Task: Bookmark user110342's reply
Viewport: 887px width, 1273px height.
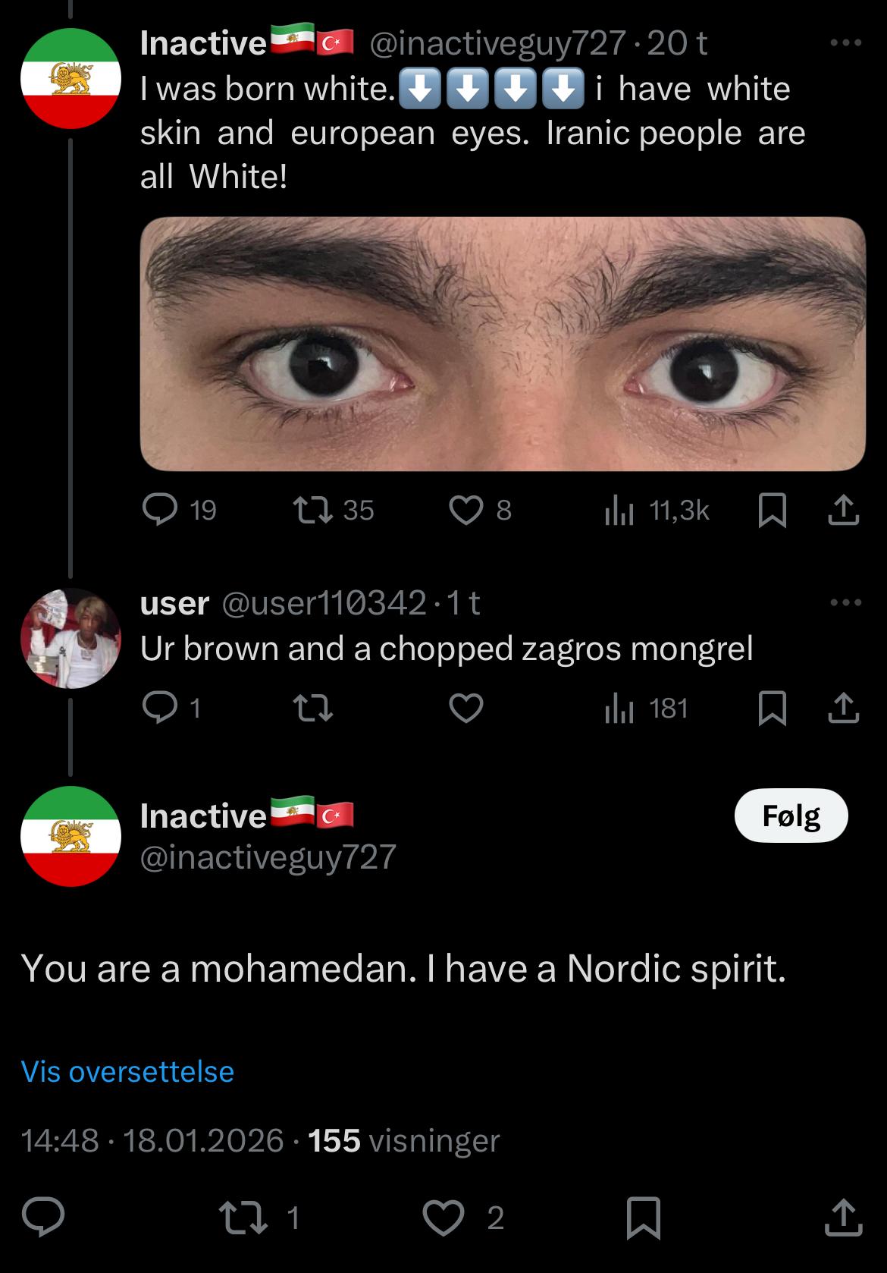Action: tap(772, 708)
